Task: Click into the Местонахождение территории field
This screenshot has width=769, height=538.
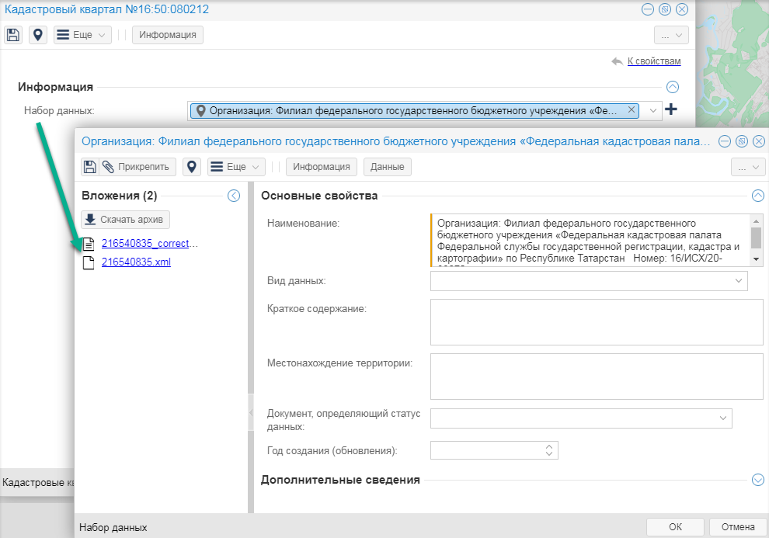Action: pyautogui.click(x=597, y=377)
